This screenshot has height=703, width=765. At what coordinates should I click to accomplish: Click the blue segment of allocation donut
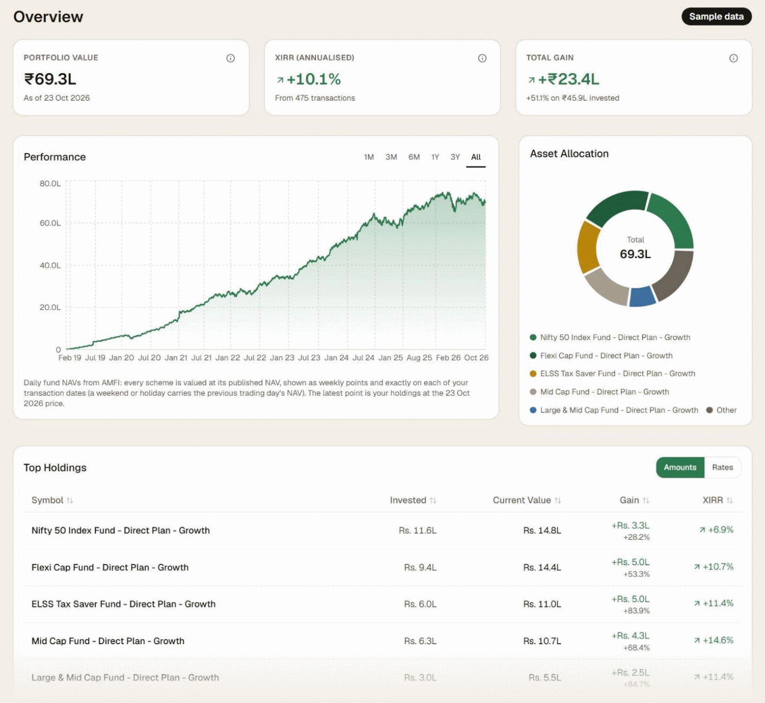point(643,297)
